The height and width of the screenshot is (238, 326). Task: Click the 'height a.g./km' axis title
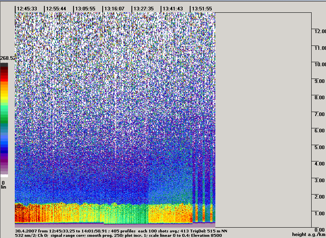coord(309,234)
